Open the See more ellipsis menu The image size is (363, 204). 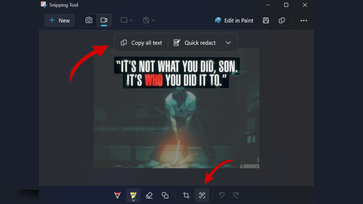[x=304, y=21]
